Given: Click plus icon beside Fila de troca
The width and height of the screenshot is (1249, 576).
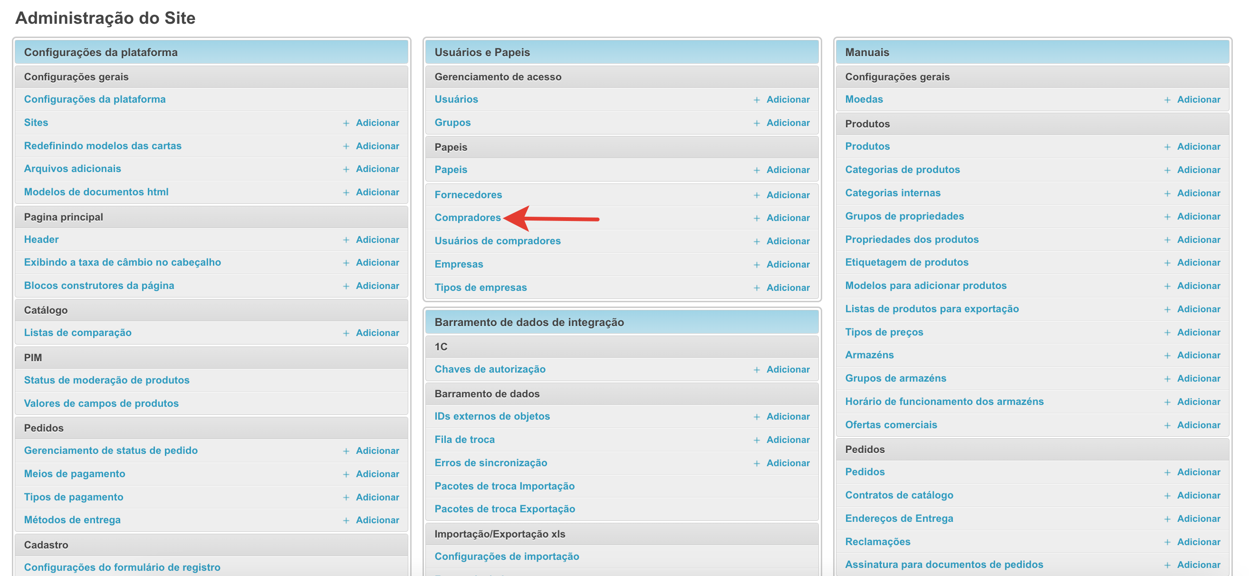Looking at the screenshot, I should click(756, 440).
